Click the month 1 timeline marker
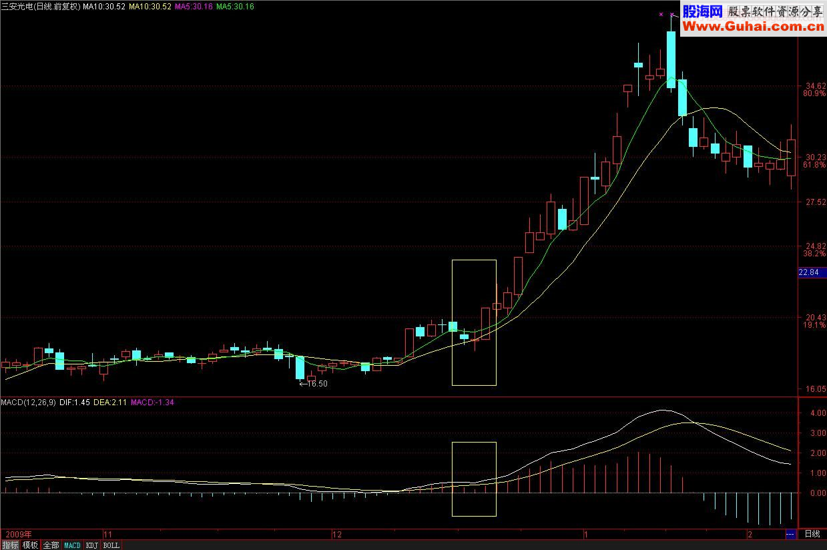 tap(585, 535)
